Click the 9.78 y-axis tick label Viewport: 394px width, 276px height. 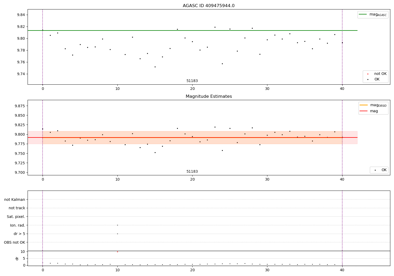click(21, 50)
